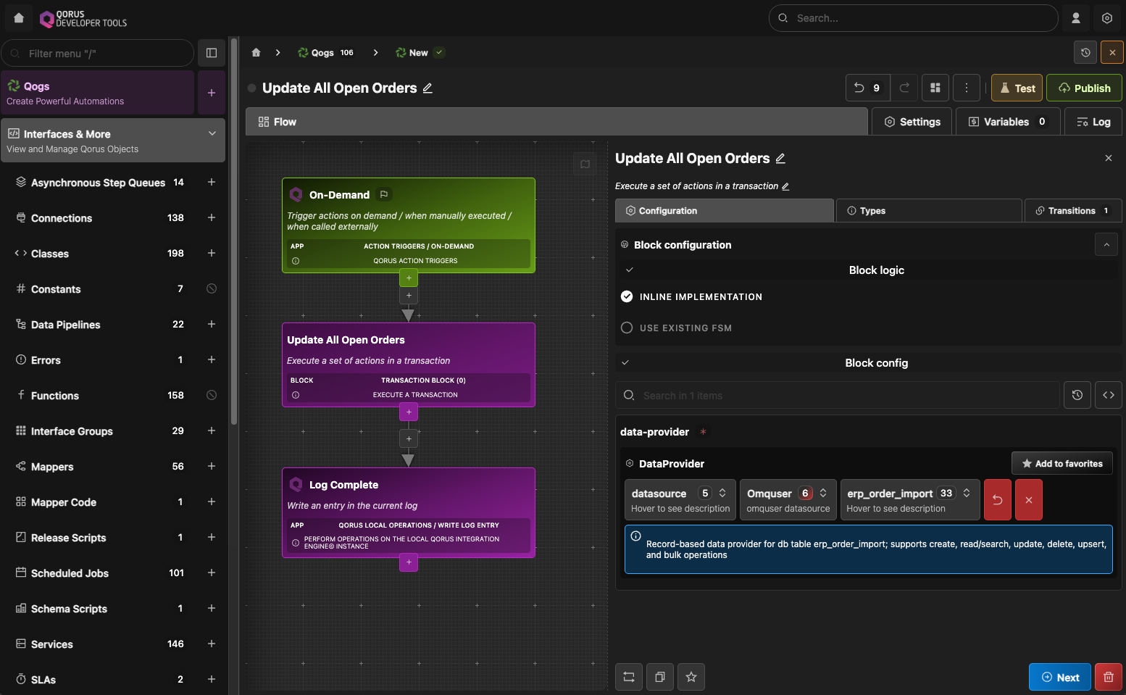Screen dimensions: 1126x695
Task: Open the Settings tab
Action: pos(912,122)
